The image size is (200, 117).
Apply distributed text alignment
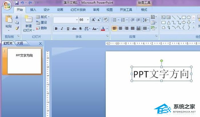coord(138,28)
